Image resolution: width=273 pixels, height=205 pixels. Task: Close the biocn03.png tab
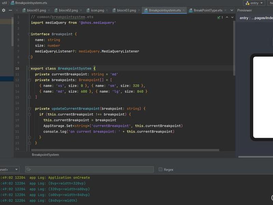(139, 11)
